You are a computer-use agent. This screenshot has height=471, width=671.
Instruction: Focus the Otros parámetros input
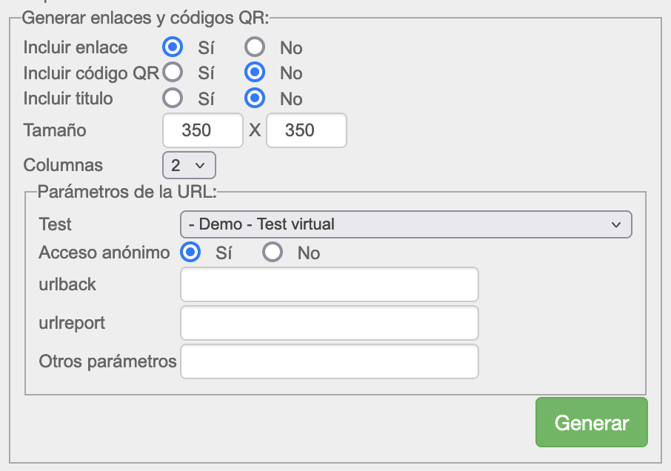coord(330,361)
